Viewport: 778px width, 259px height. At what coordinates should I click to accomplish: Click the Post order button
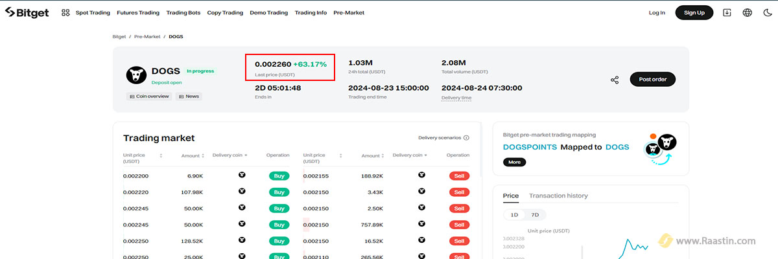(x=653, y=80)
